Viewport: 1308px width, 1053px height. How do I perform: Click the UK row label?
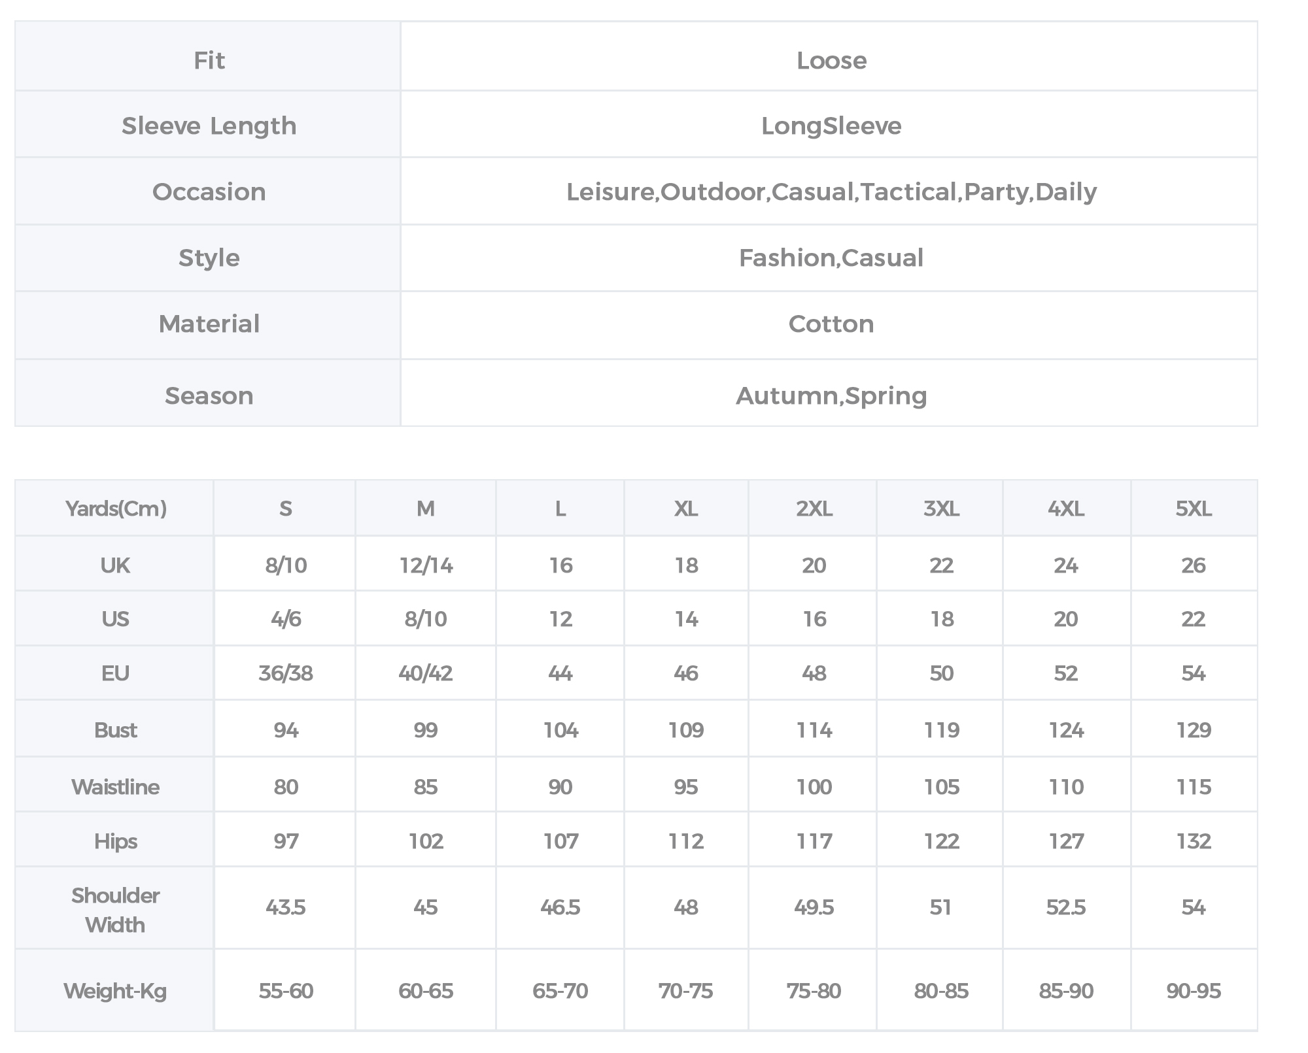(x=116, y=565)
